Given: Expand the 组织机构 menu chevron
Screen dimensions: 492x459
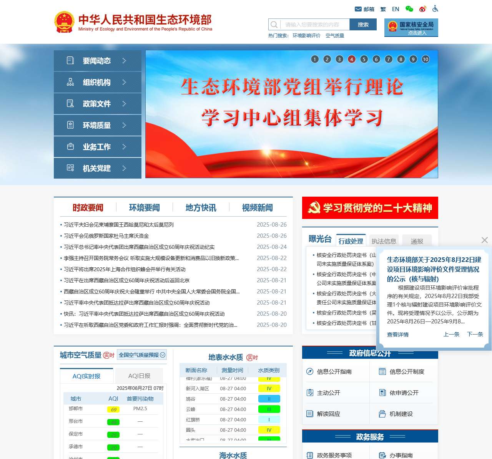Looking at the screenshot, I should pos(124,82).
